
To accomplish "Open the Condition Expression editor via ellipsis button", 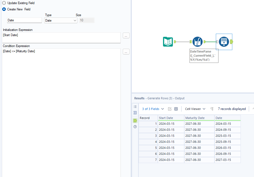I will coord(126,51).
